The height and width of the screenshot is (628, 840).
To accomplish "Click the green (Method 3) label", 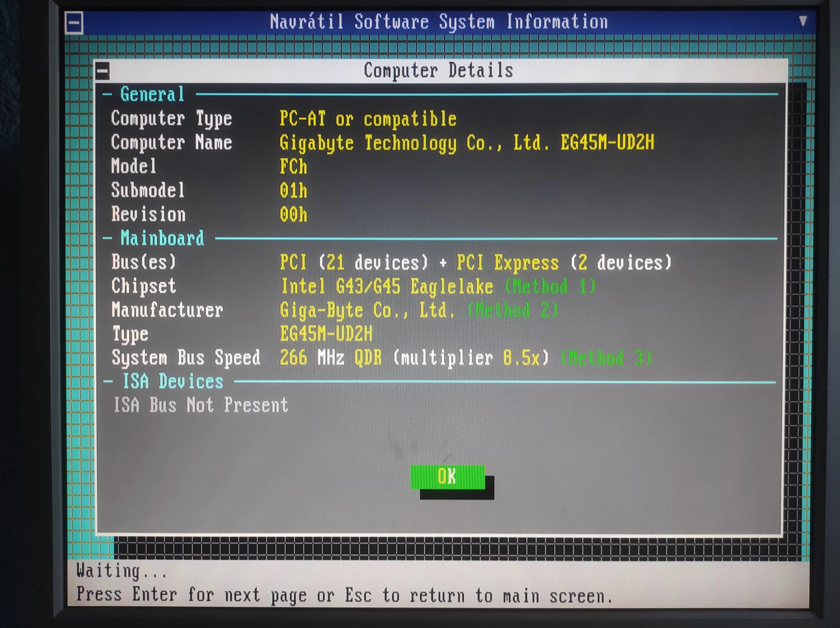I will 606,358.
